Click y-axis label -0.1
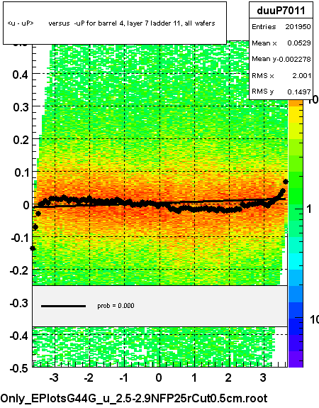This screenshot has width=319, height=408. (x=20, y=238)
